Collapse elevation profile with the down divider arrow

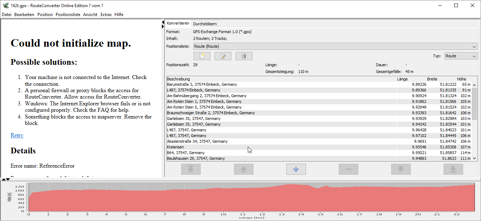(8, 179)
